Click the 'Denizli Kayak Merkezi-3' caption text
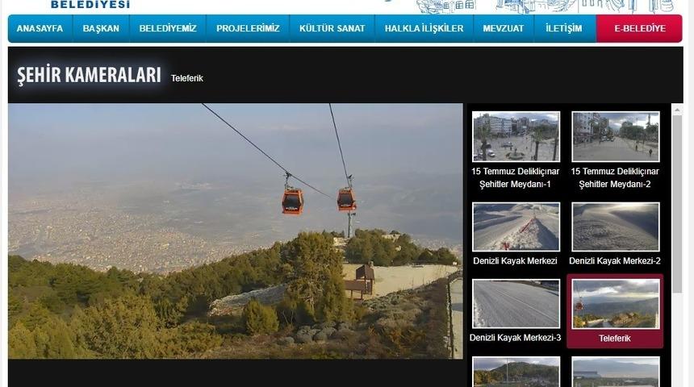The image size is (694, 387). pyautogui.click(x=515, y=338)
